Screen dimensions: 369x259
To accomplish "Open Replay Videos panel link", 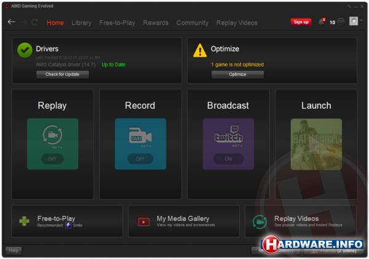I will pos(301,221).
